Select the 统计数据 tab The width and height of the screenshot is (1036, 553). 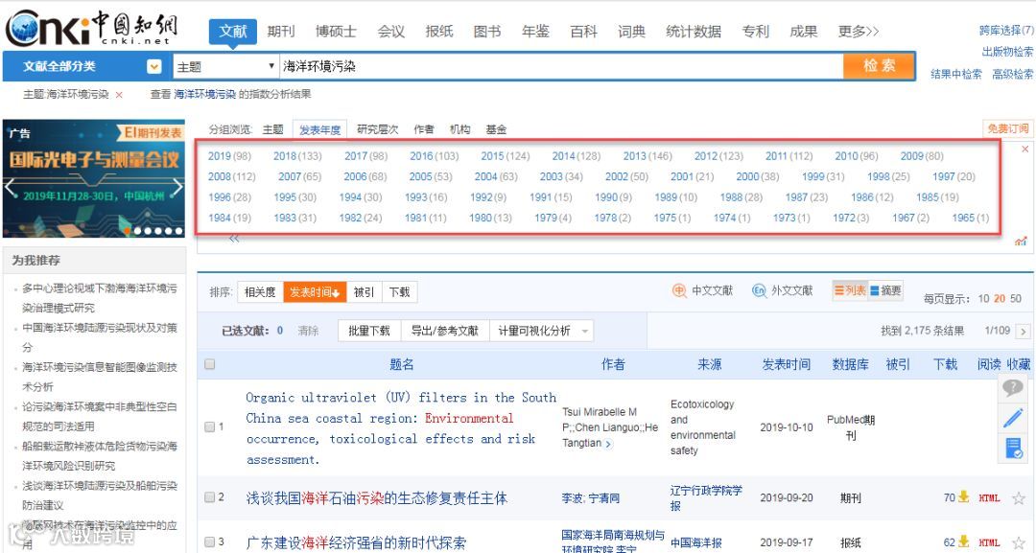pos(694,32)
